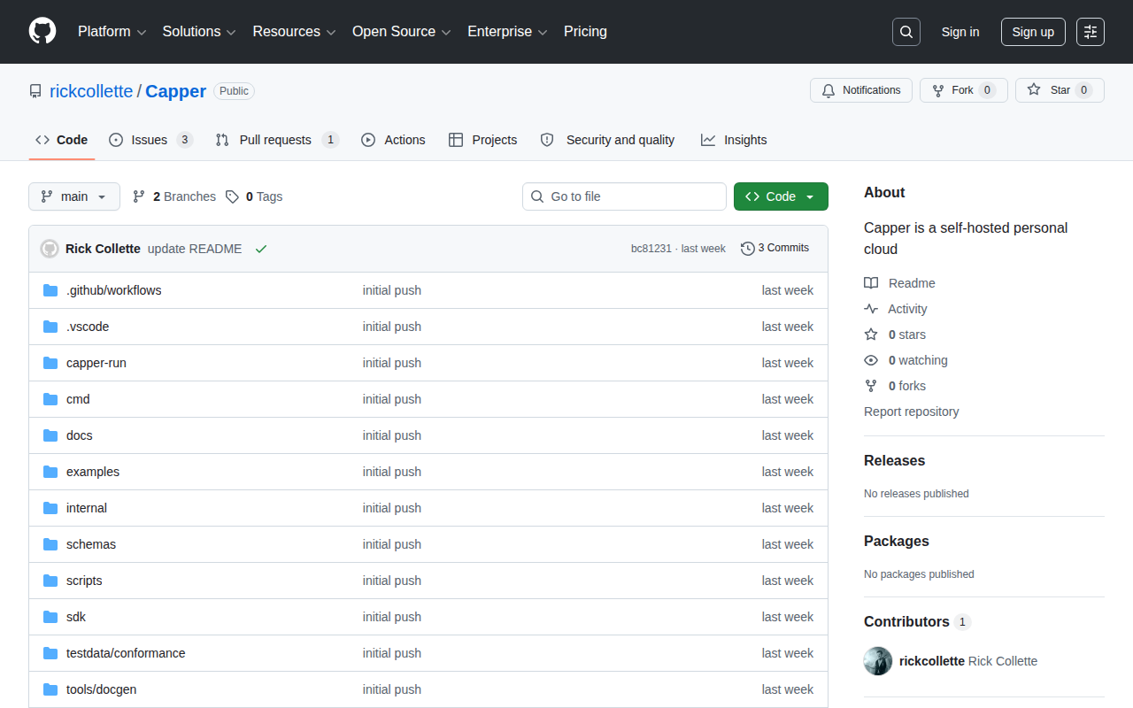Screen dimensions: 1133x708
Task: Open the Open Source menu
Action: click(x=402, y=32)
